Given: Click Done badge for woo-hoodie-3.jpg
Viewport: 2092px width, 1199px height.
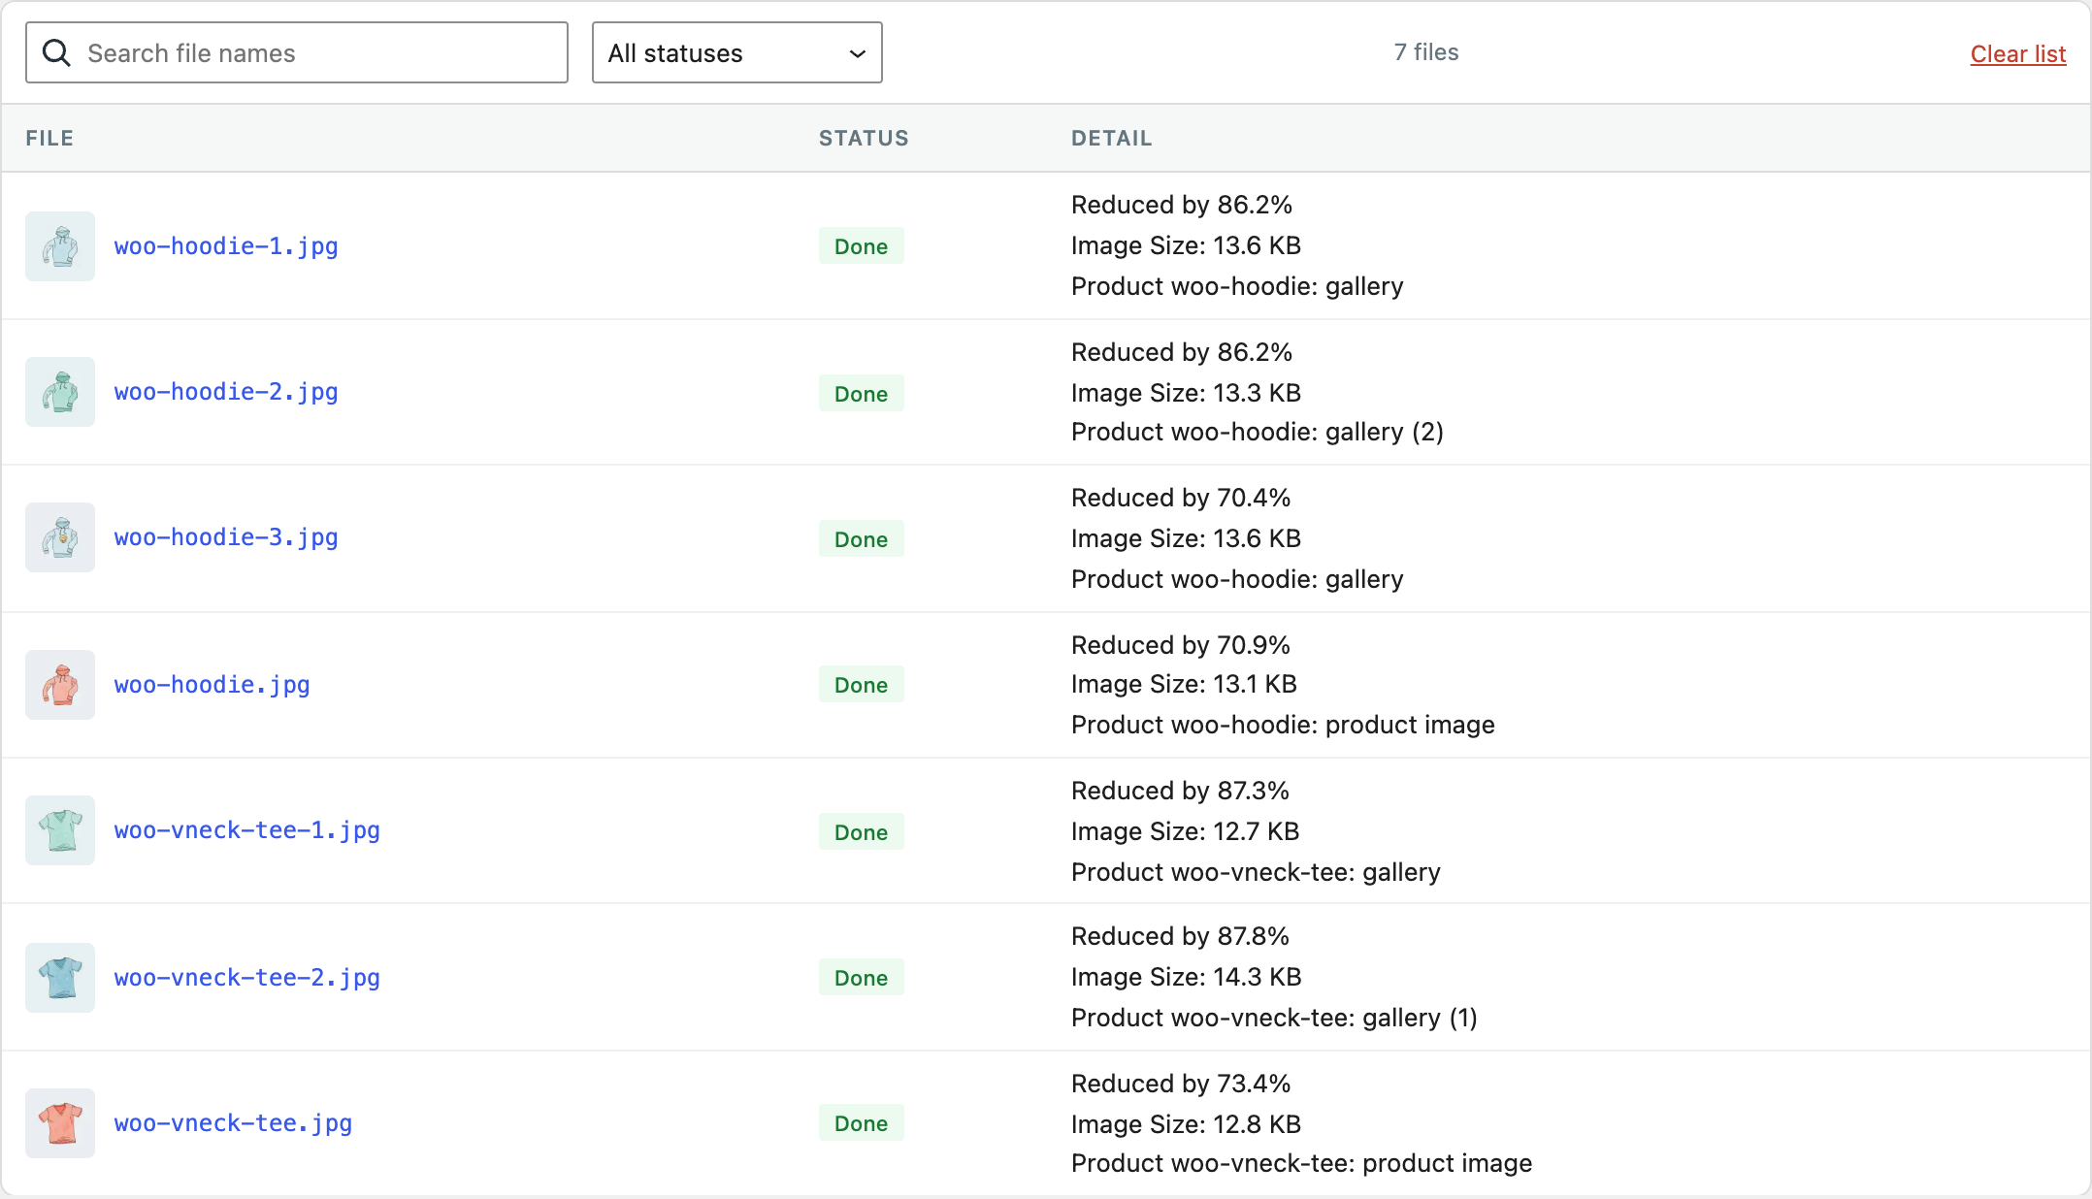Looking at the screenshot, I should (862, 539).
